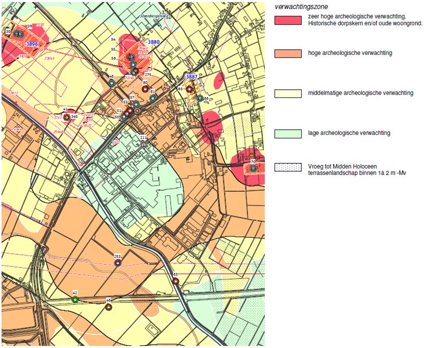This screenshot has width=427, height=348.
Task: Click the dotted terrassenlandschap legend pattern
Action: (x=287, y=167)
